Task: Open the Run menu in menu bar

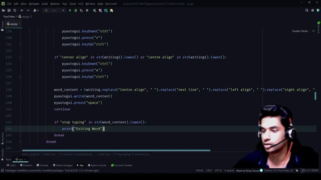Action: click(x=65, y=4)
